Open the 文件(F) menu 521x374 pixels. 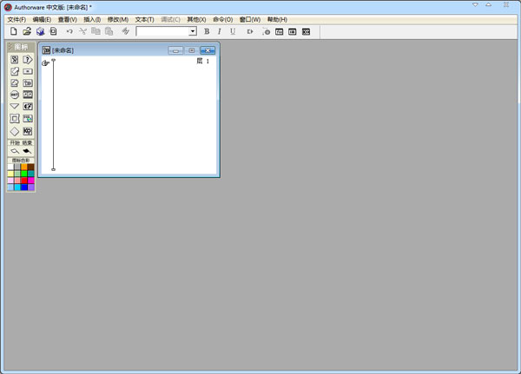[16, 19]
